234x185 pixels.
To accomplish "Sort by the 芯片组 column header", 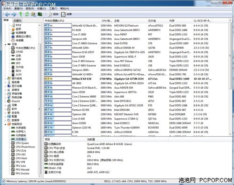I will point(158,21).
